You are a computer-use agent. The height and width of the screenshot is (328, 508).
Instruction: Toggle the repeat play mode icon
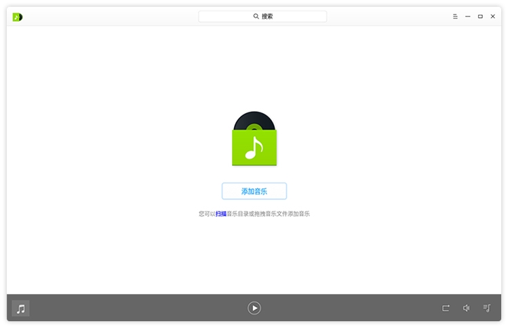[x=446, y=308]
